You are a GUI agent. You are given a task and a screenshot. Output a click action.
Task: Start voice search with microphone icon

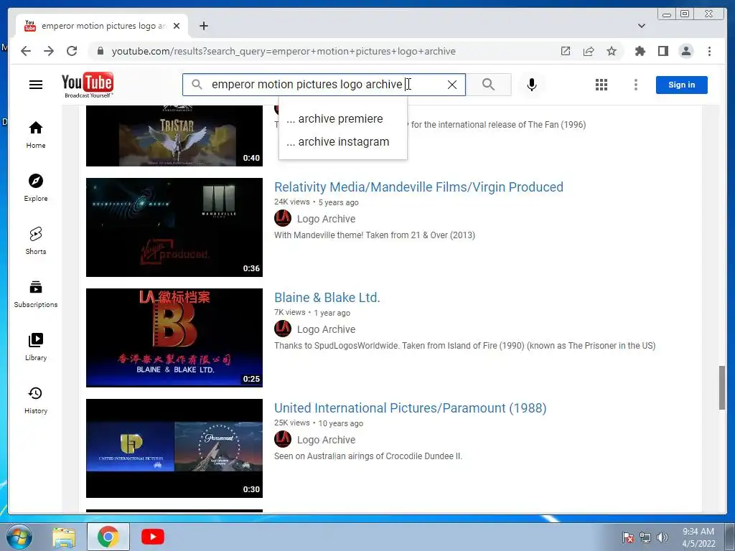coord(532,85)
